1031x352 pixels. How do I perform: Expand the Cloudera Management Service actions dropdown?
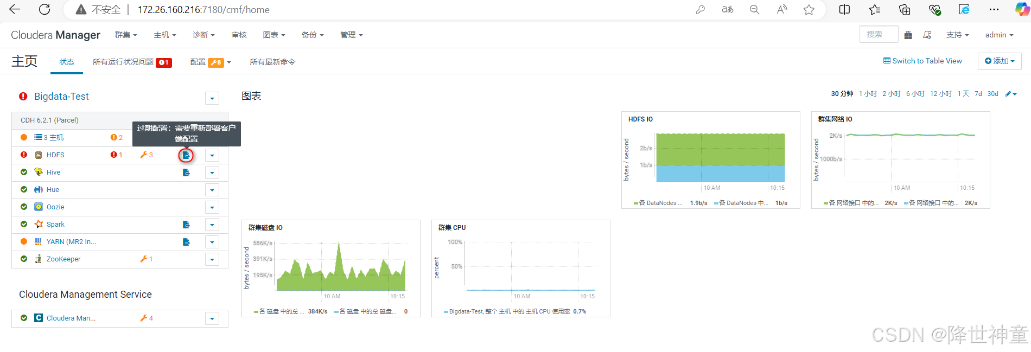pyautogui.click(x=212, y=318)
